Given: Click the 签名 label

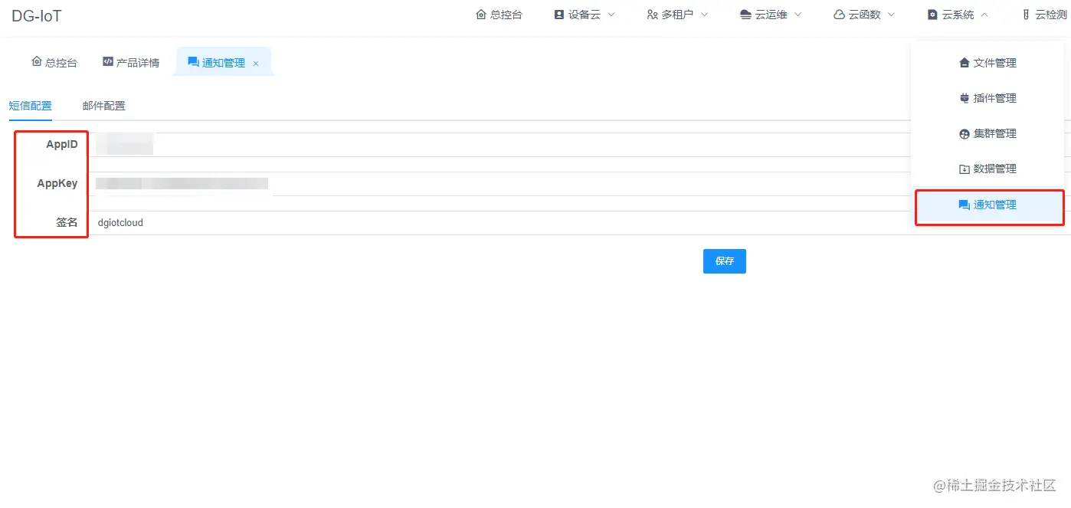Looking at the screenshot, I should pyautogui.click(x=67, y=223).
